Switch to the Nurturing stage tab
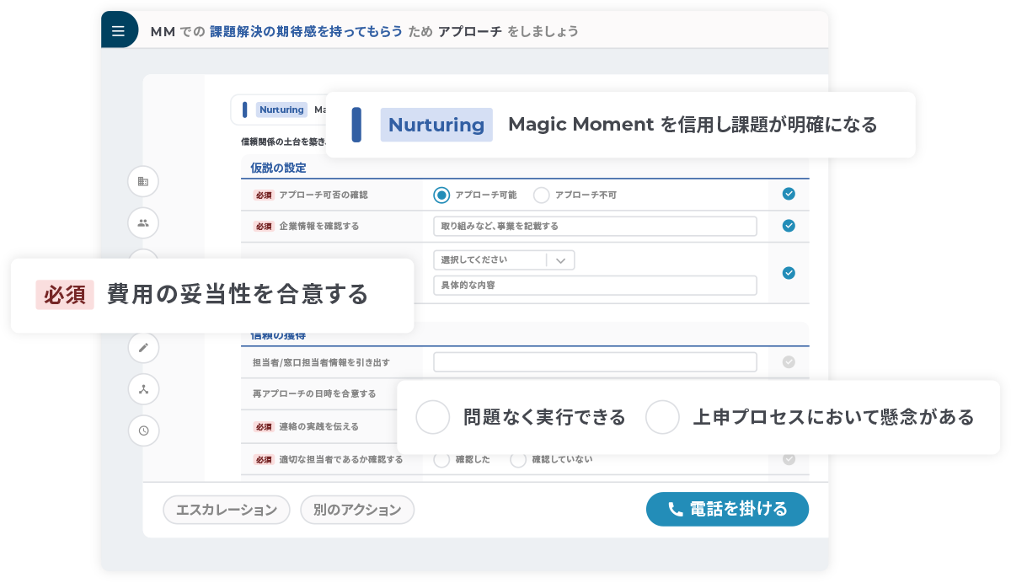Image resolution: width=1011 pixels, height=583 pixels. coord(281,110)
